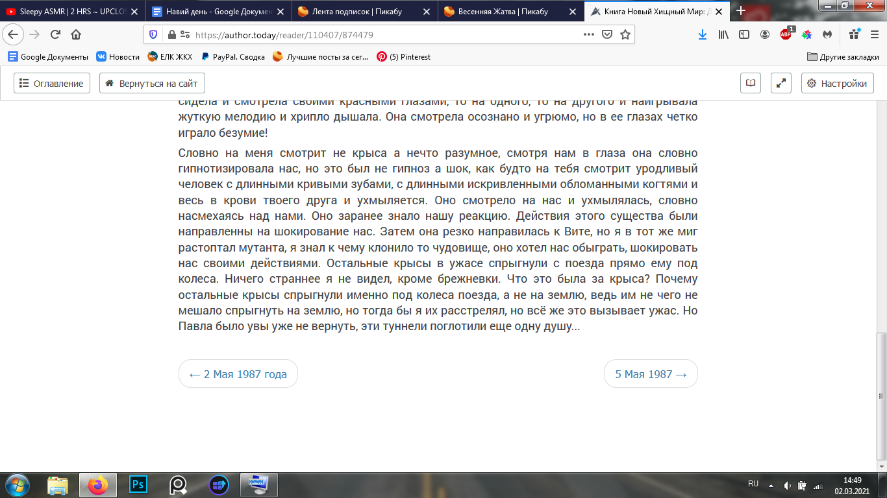Screen dimensions: 887x498
Task: Expand the Другие закладки bookmarks folder
Action: [x=843, y=57]
